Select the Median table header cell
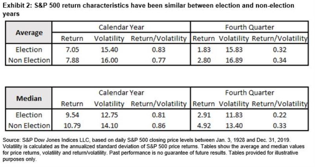This screenshot has width=315, height=167. pos(29,98)
